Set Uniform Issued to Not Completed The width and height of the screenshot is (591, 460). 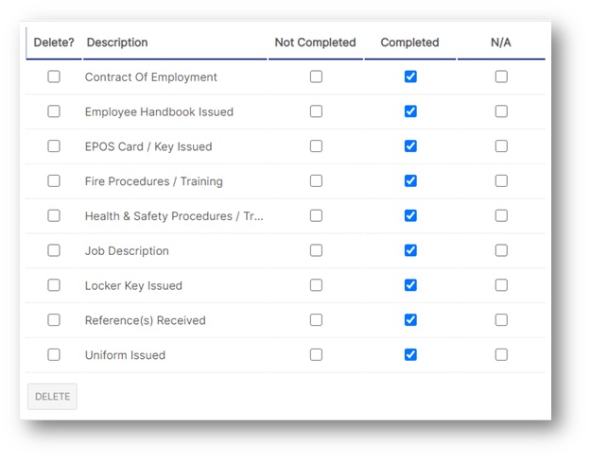[x=316, y=354]
